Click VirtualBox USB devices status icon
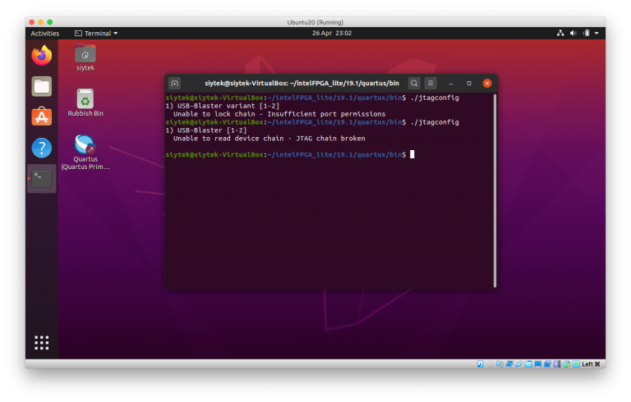 (518, 363)
